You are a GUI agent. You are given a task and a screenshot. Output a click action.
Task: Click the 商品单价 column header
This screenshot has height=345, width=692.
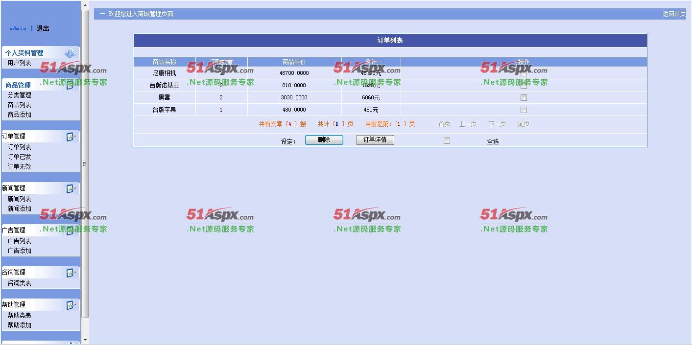point(294,62)
